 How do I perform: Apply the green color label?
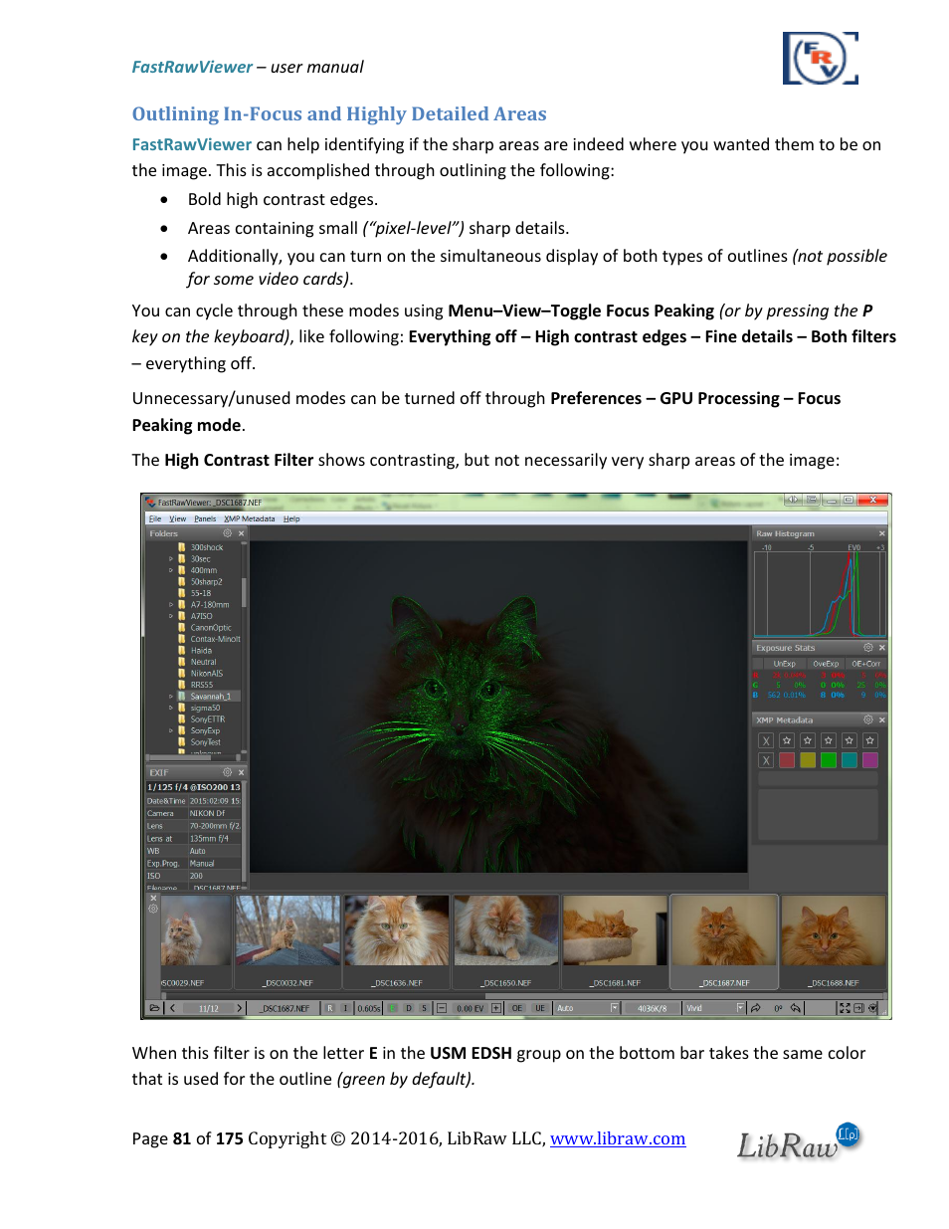(829, 760)
